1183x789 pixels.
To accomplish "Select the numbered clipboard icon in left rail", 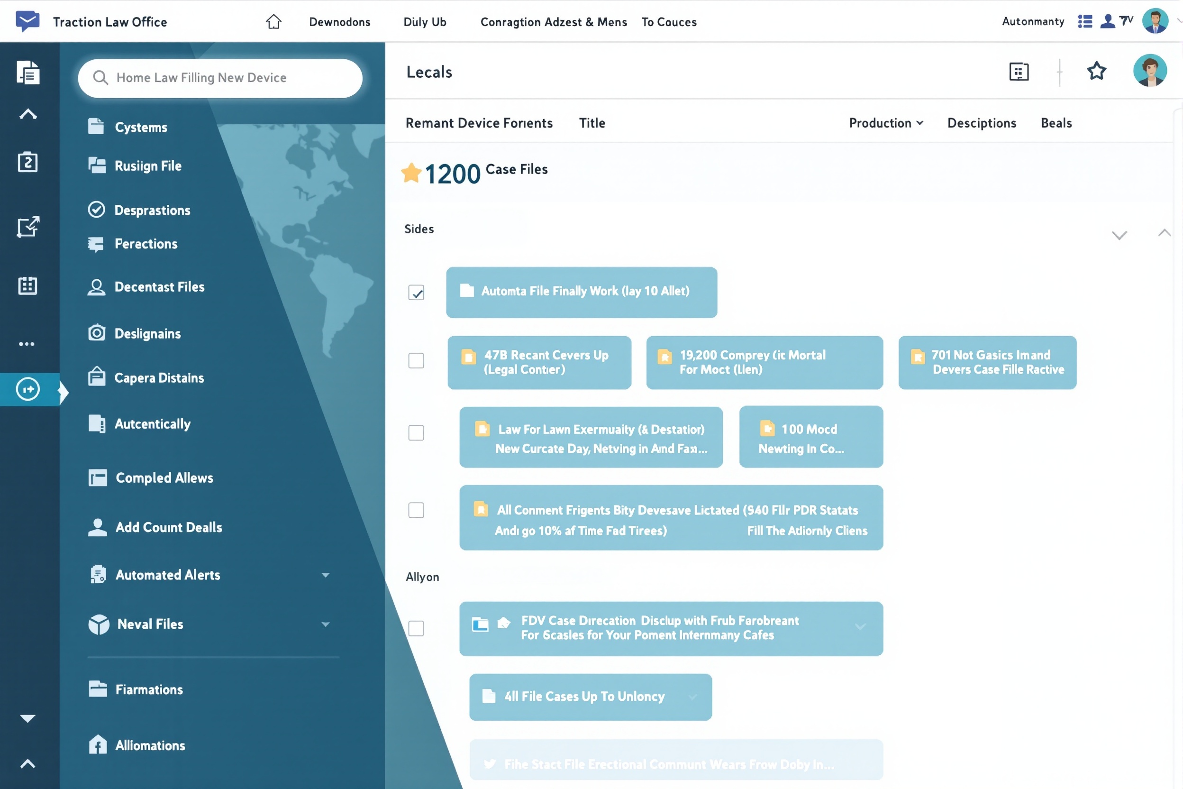I will (x=27, y=162).
